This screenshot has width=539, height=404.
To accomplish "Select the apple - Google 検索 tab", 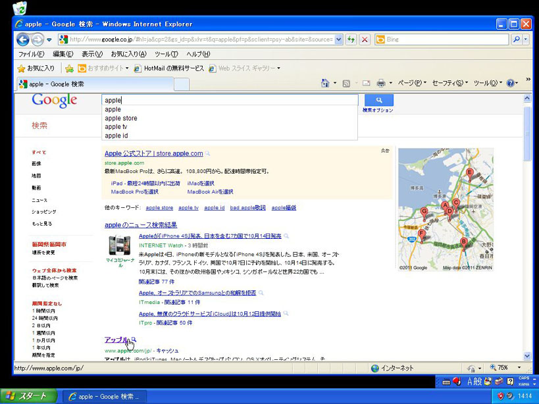I will click(95, 84).
